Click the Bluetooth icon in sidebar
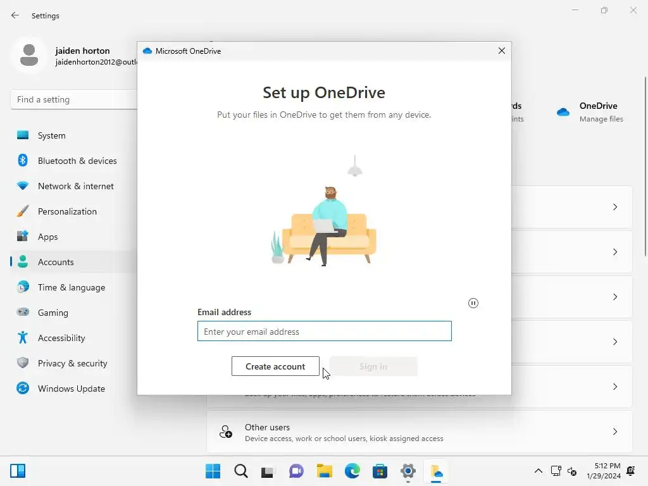Viewport: 648px width, 486px height. 23,160
